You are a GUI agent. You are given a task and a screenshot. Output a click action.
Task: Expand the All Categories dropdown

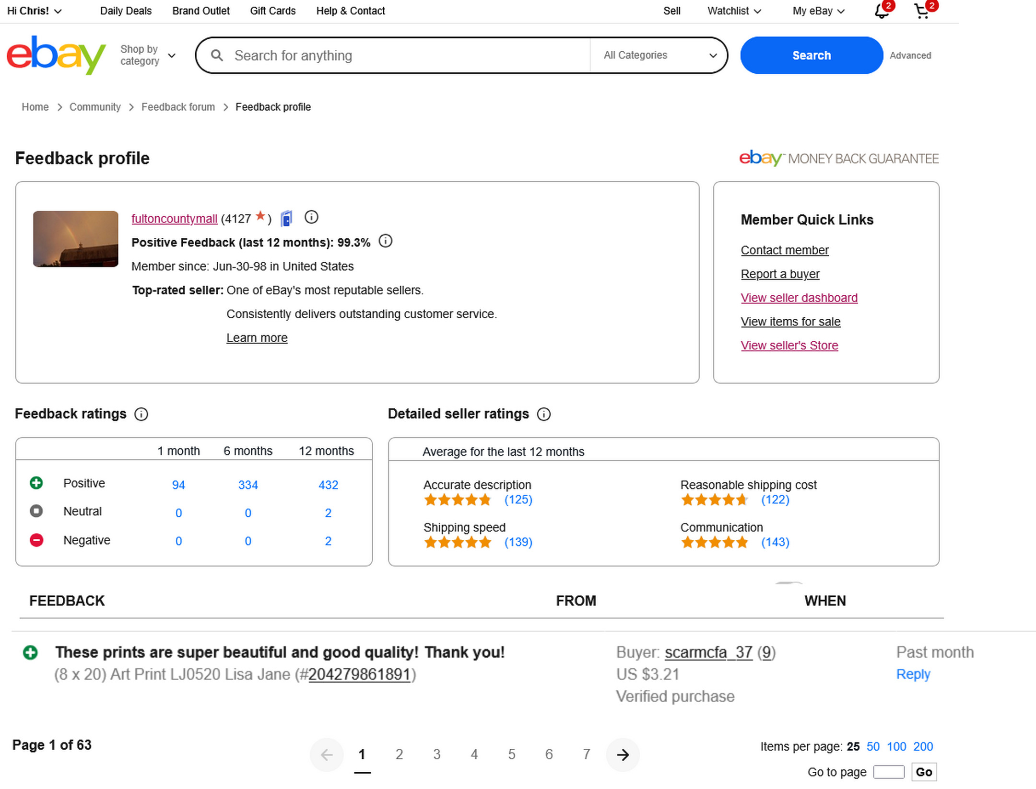point(659,55)
